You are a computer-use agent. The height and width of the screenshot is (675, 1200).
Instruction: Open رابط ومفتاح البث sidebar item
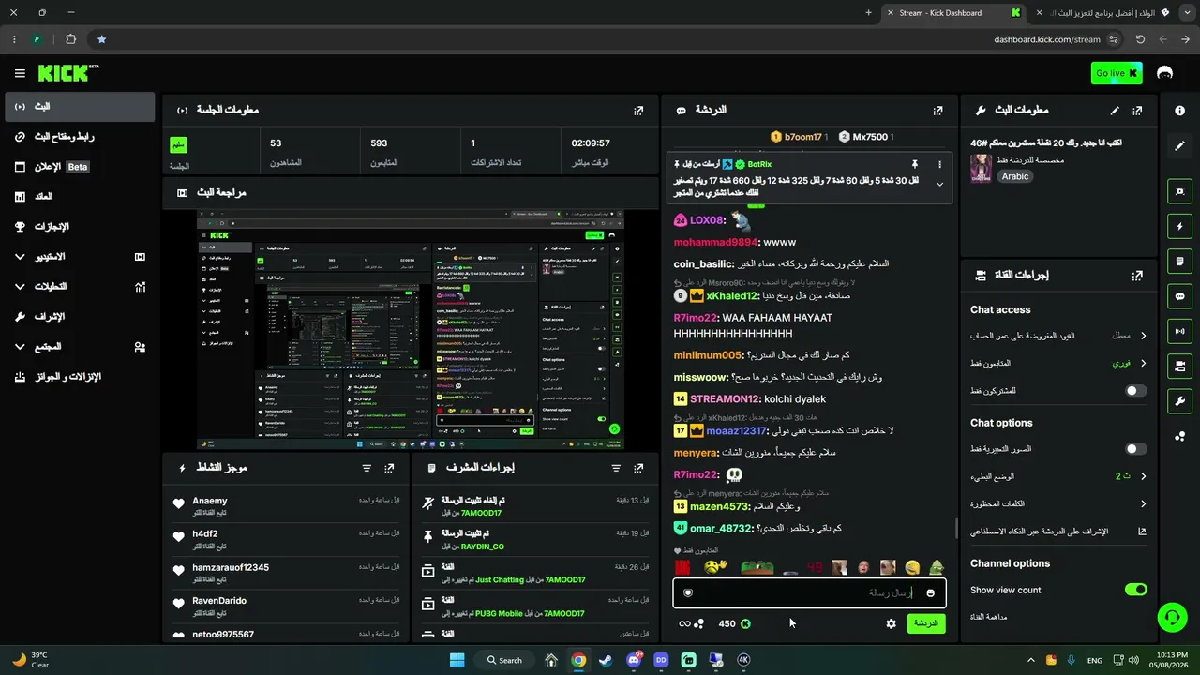coord(79,137)
